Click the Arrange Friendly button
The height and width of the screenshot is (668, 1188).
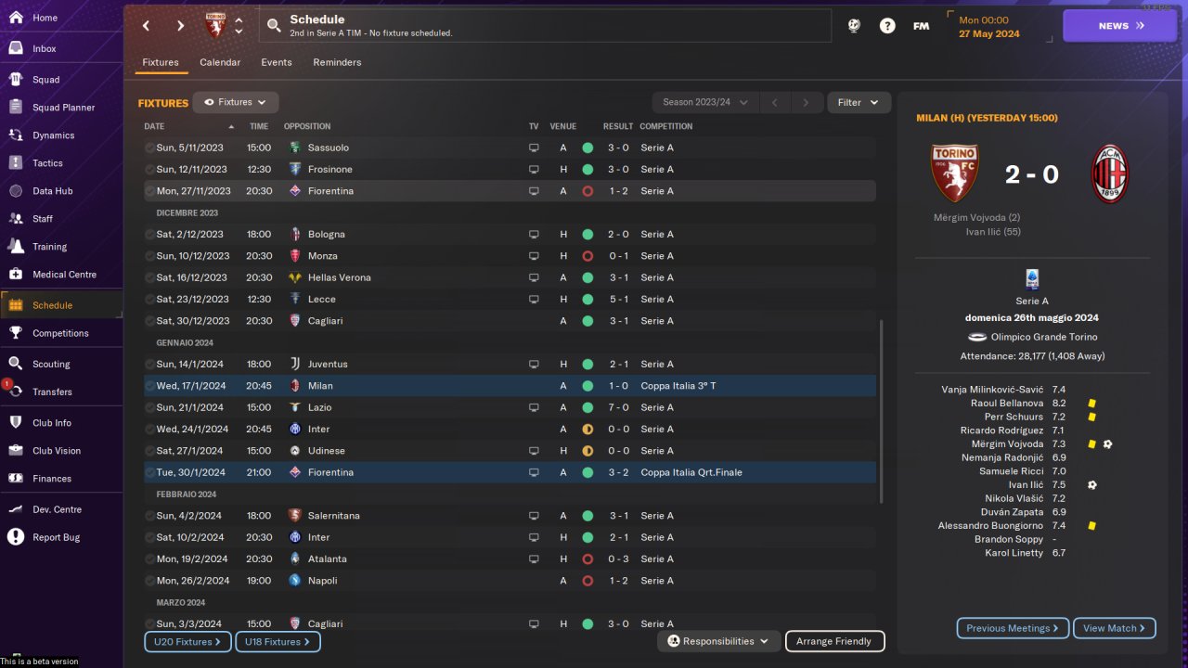[x=834, y=641]
